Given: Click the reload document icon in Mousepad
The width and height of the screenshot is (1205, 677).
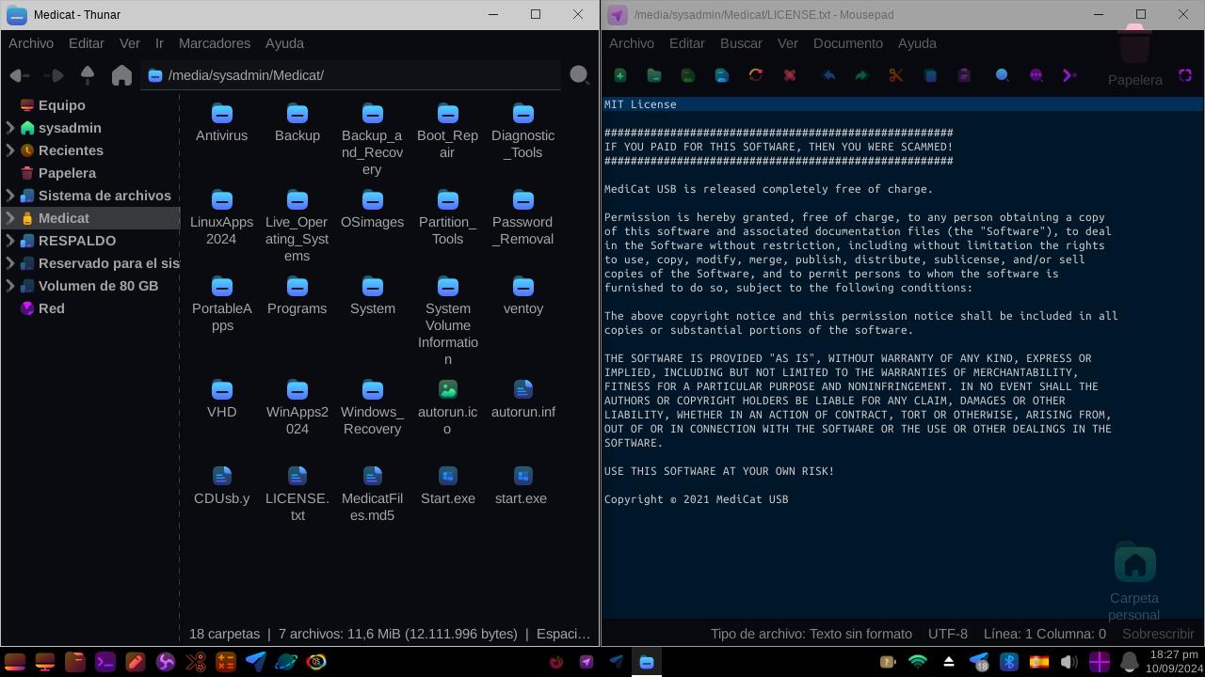Looking at the screenshot, I should 756,75.
